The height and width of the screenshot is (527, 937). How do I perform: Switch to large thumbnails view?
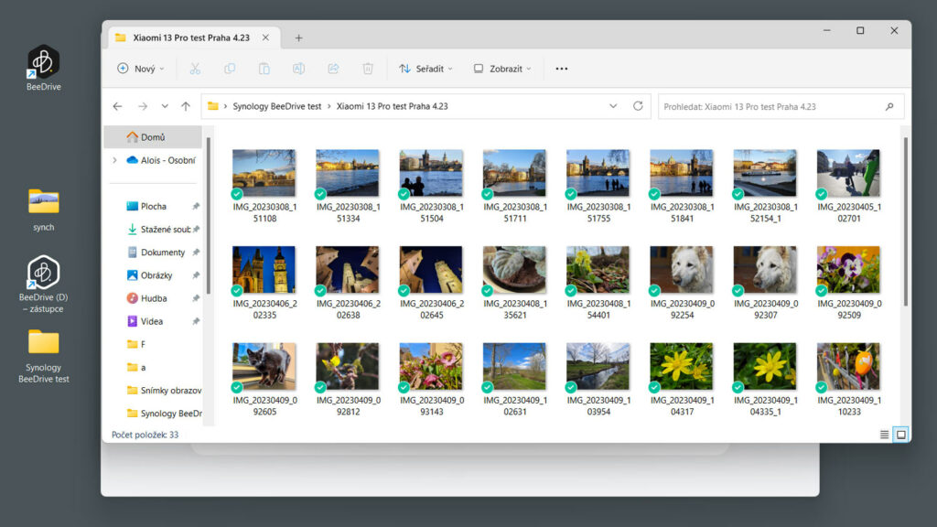[x=901, y=435]
